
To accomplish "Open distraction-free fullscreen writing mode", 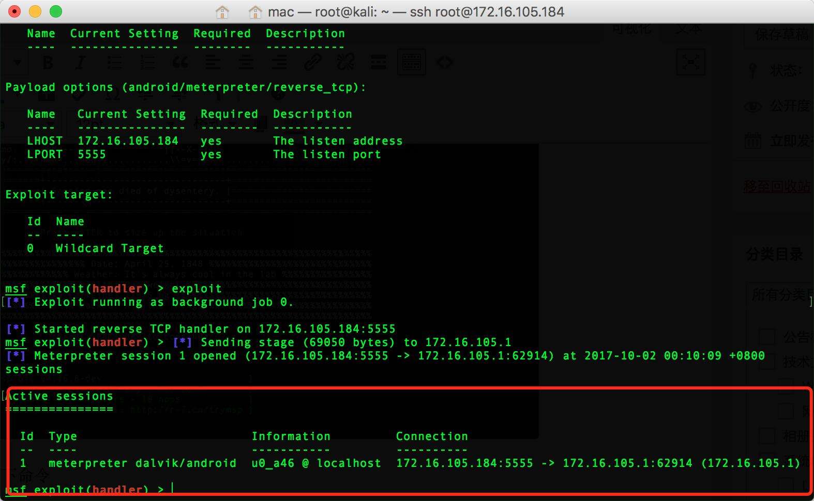I will click(x=691, y=62).
